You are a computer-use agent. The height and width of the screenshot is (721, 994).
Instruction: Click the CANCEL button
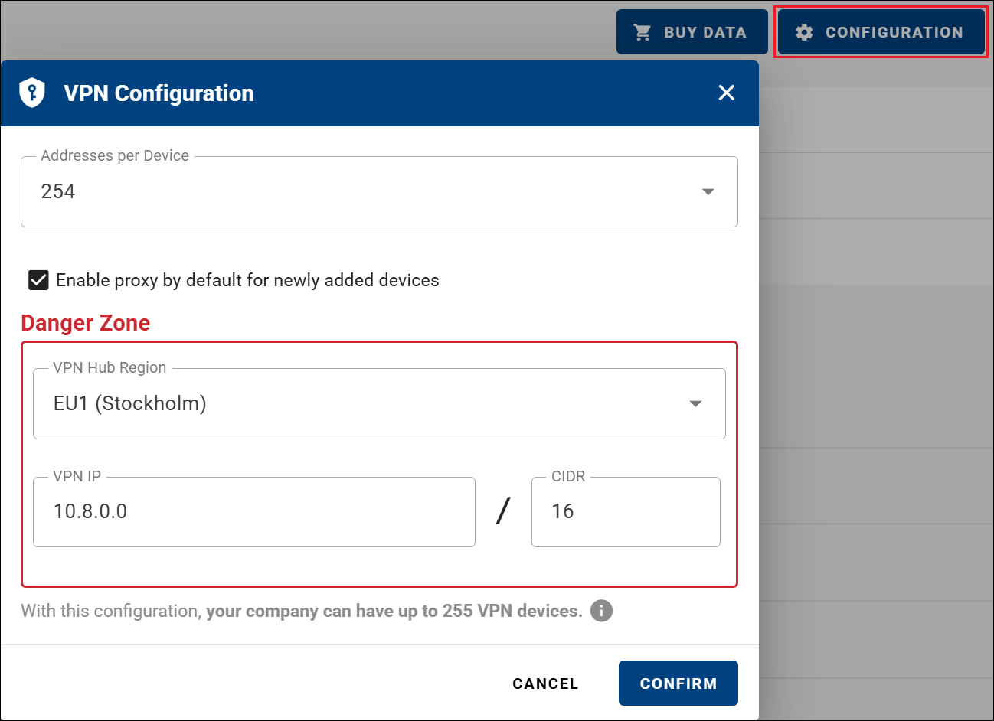545,683
